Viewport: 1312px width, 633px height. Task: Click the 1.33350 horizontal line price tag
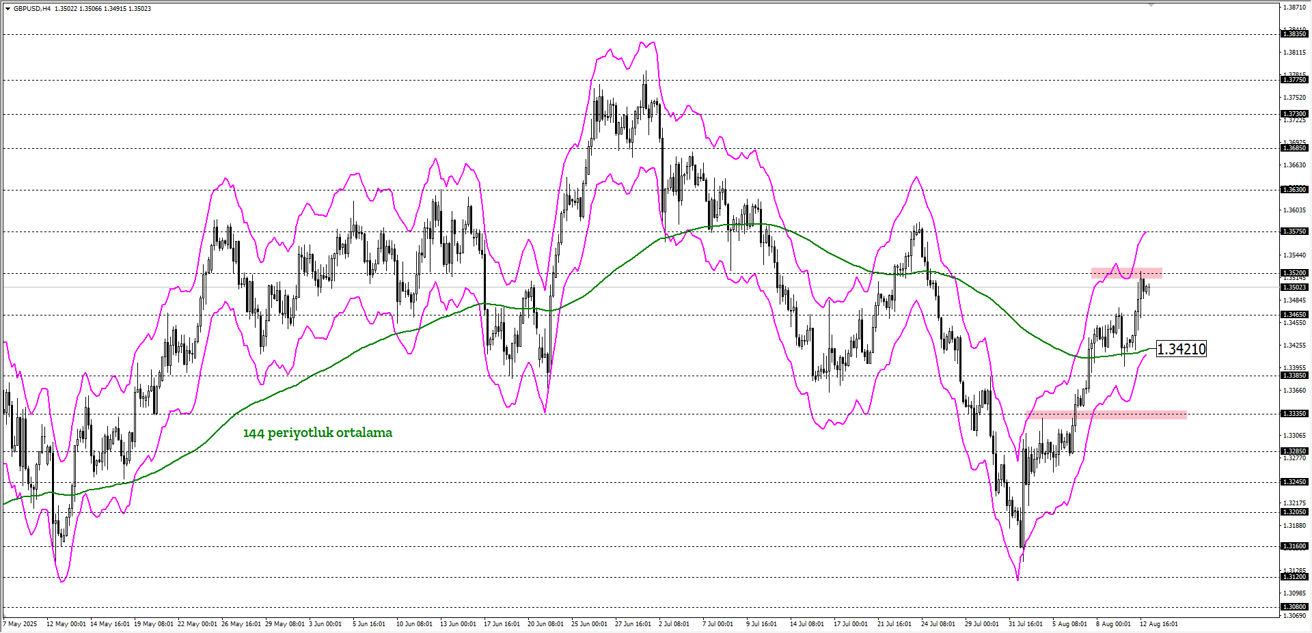coord(1294,414)
